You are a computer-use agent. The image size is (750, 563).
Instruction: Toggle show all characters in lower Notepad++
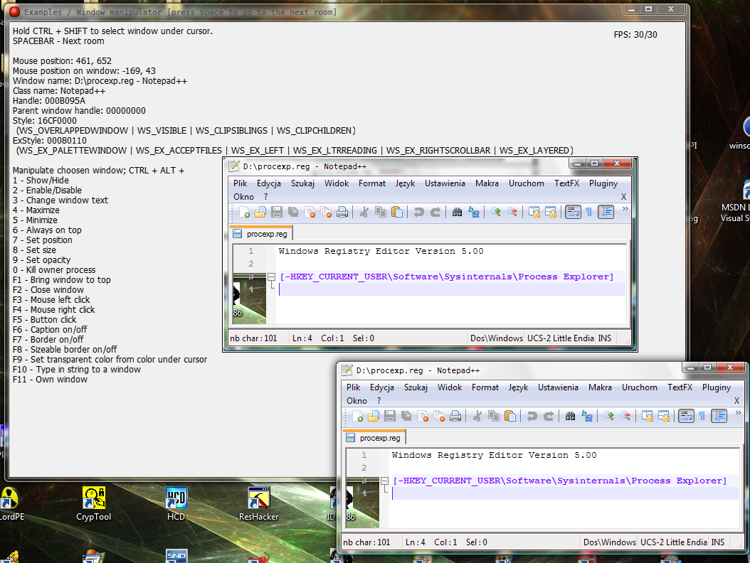click(x=702, y=416)
